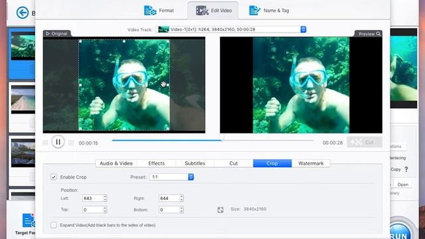Click the right-middle crop handle
The image size is (425, 239).
tap(168, 85)
